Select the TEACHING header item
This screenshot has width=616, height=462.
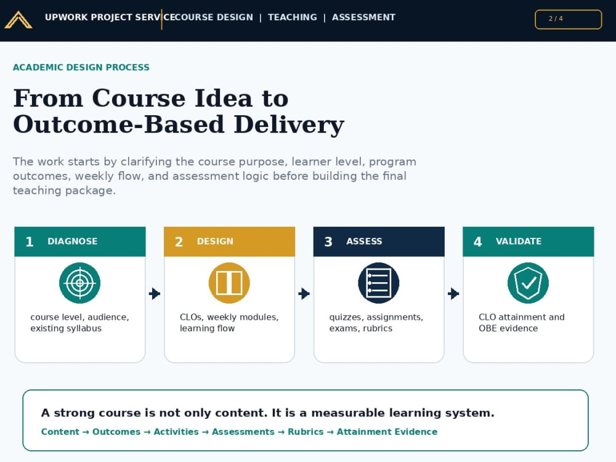coord(292,17)
